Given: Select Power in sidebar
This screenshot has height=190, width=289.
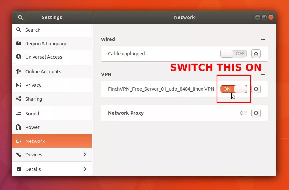Looking at the screenshot, I should tap(52, 127).
